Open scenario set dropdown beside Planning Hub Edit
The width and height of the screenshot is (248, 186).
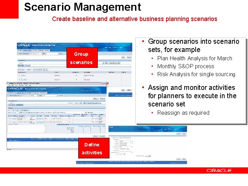[x=78, y=103]
